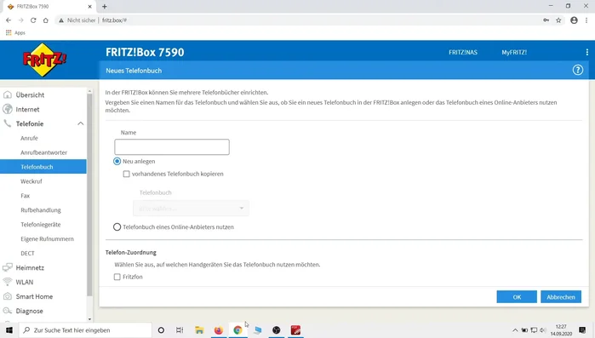This screenshot has height=338, width=595.
Task: Collapse the Telefonie menu chevron
Action: click(x=81, y=123)
